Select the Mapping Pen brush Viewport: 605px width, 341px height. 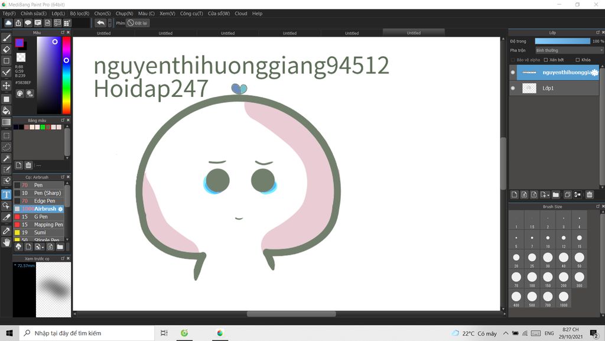click(38, 225)
